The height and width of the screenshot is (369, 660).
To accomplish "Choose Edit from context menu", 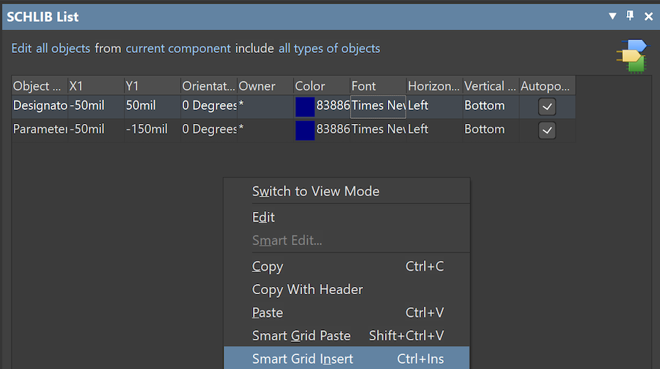I will click(347, 217).
